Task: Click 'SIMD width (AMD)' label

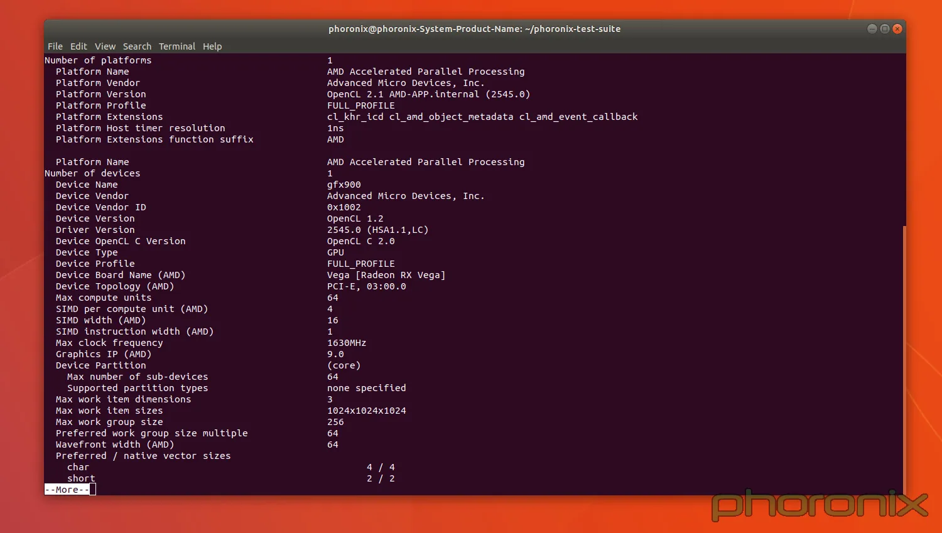Action: (x=100, y=320)
